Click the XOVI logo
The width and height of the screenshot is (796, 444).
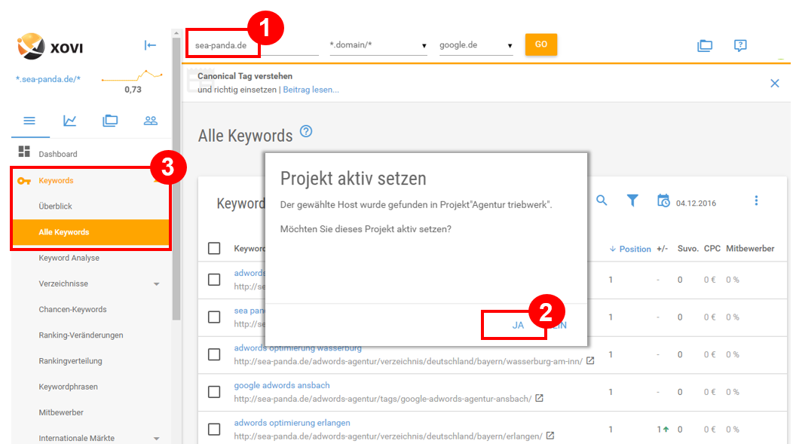coord(50,46)
